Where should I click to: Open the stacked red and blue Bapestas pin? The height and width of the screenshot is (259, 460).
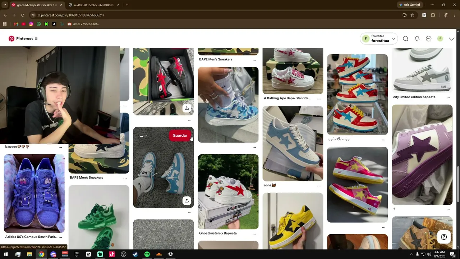click(357, 95)
